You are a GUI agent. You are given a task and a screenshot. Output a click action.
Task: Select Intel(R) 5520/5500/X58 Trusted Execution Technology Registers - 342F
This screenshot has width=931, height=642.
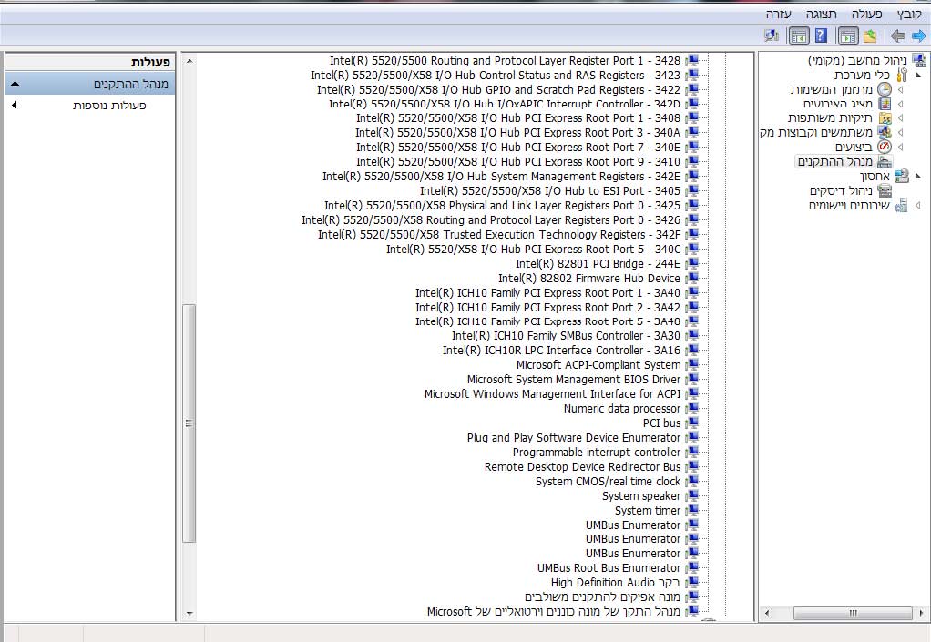(499, 234)
